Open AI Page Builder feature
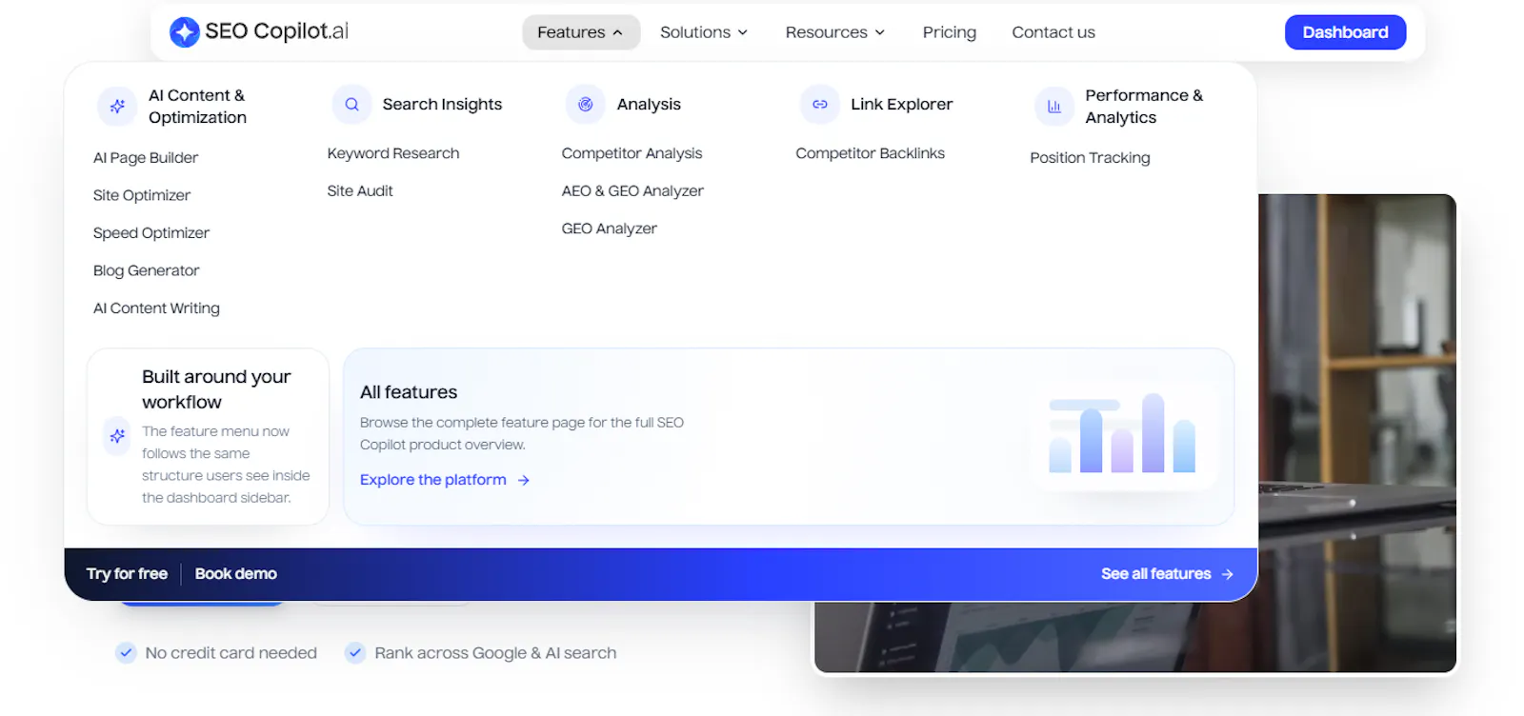Screen dimensions: 1524x716 146,158
